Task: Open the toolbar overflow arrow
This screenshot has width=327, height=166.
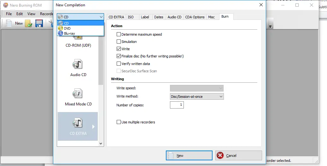Action: click(271, 27)
